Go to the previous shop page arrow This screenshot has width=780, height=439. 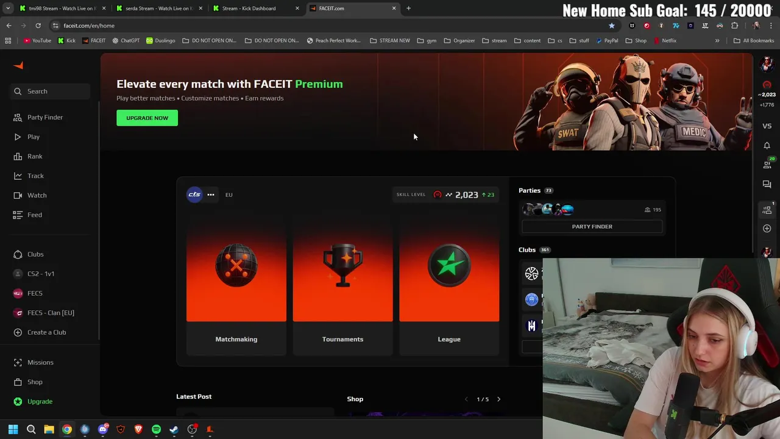point(467,399)
